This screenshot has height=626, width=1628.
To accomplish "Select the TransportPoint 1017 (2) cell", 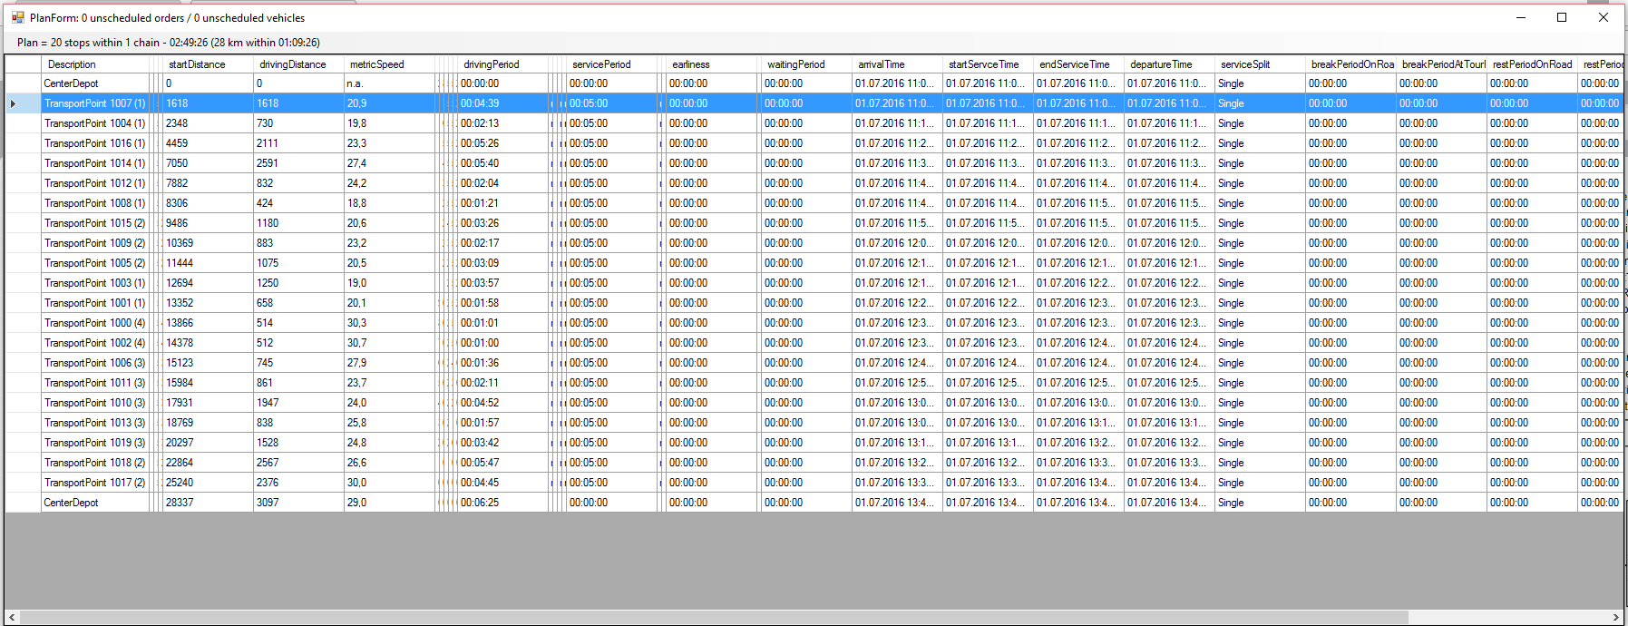I will point(95,483).
